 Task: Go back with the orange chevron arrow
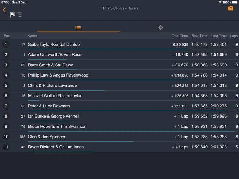click(4, 10)
